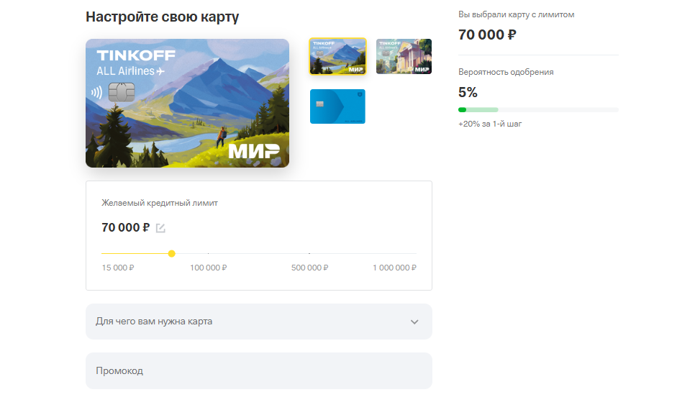
Task: Click the ALL Airlines label with plane icon
Action: [131, 71]
